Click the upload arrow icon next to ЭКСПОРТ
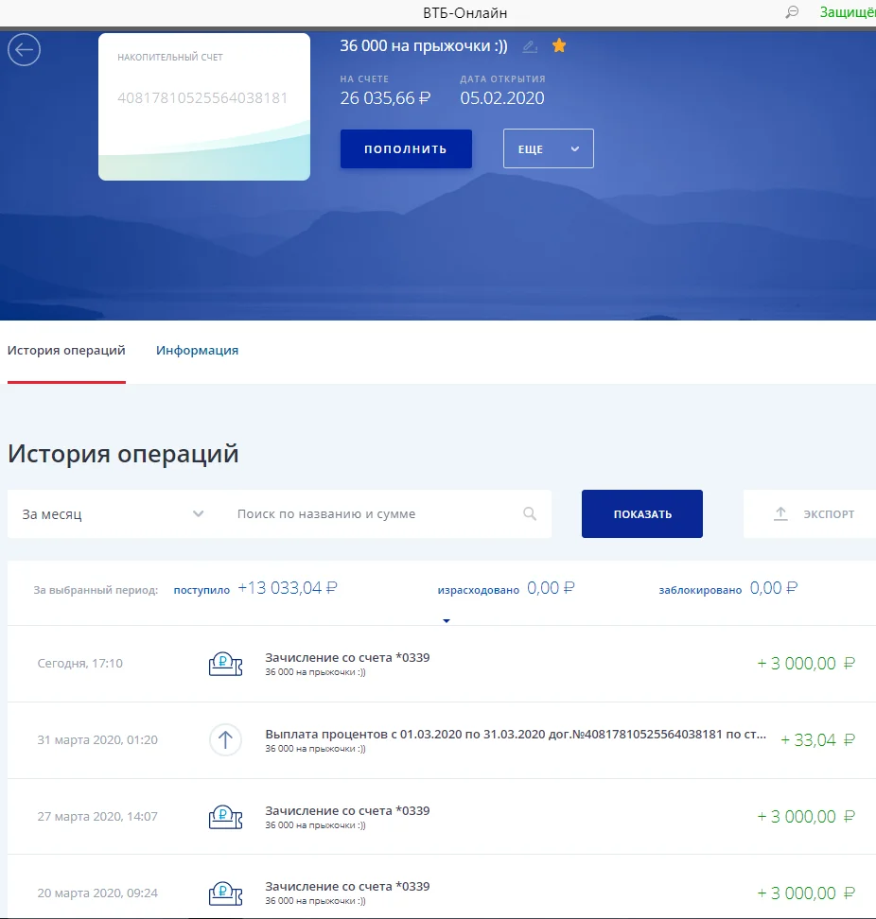Image resolution: width=876 pixels, height=919 pixels. pos(780,513)
